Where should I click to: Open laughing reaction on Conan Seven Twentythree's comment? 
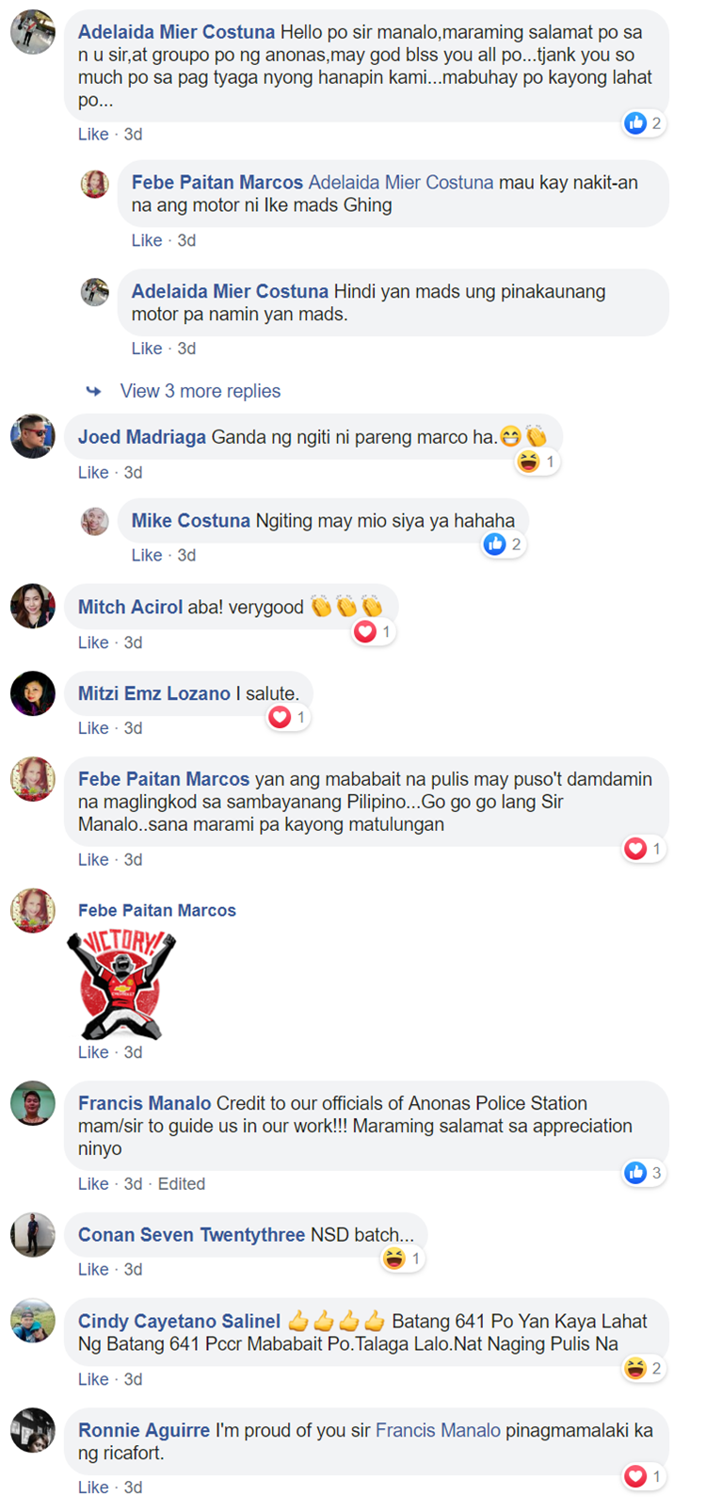tap(394, 1258)
